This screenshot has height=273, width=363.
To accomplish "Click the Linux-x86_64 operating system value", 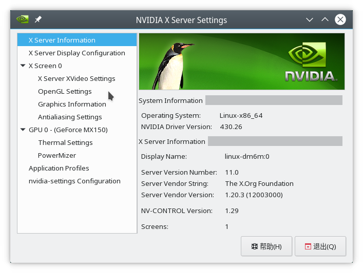I will click(x=241, y=115).
